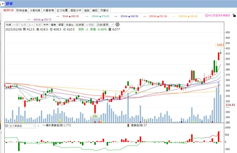Screen dimensions: 237x153
Task: Switch to the 筆記 tab
Action: tap(95, 11)
